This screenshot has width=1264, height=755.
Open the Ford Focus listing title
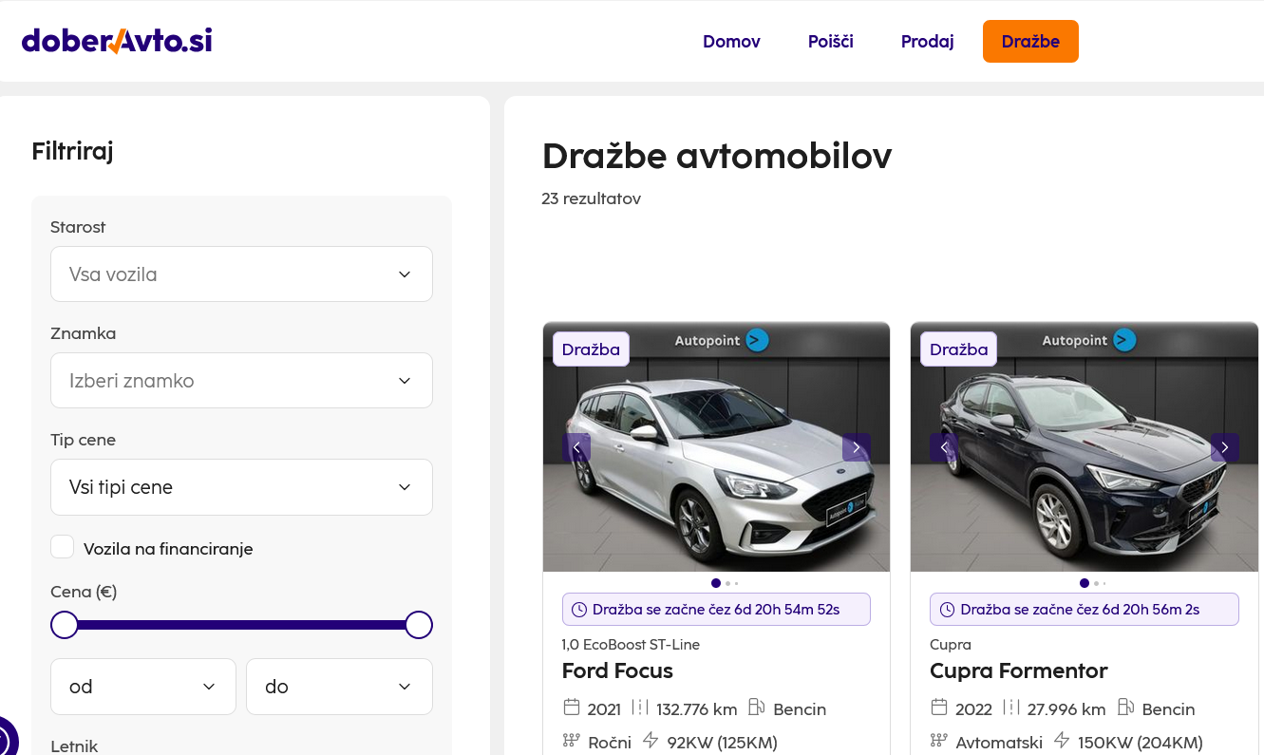pyautogui.click(x=617, y=670)
